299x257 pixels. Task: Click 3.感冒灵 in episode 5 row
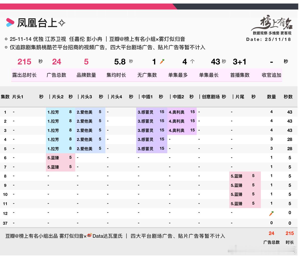[x=145, y=149]
